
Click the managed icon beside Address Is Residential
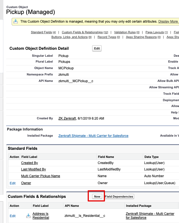pyautogui.click(x=28, y=216)
